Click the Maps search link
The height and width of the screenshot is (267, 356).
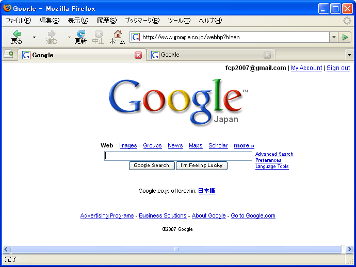[196, 146]
